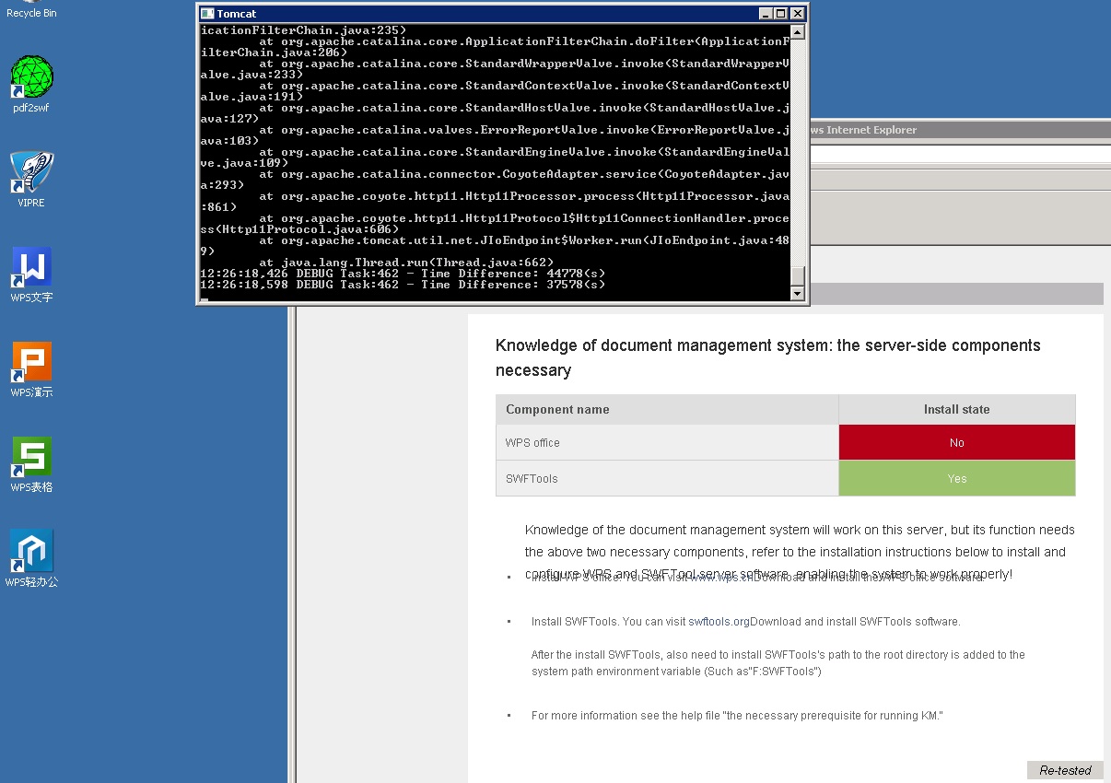Close the Tomcat console window
The height and width of the screenshot is (783, 1111).
point(798,14)
